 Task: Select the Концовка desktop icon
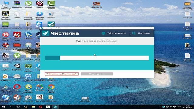pos(187,36)
